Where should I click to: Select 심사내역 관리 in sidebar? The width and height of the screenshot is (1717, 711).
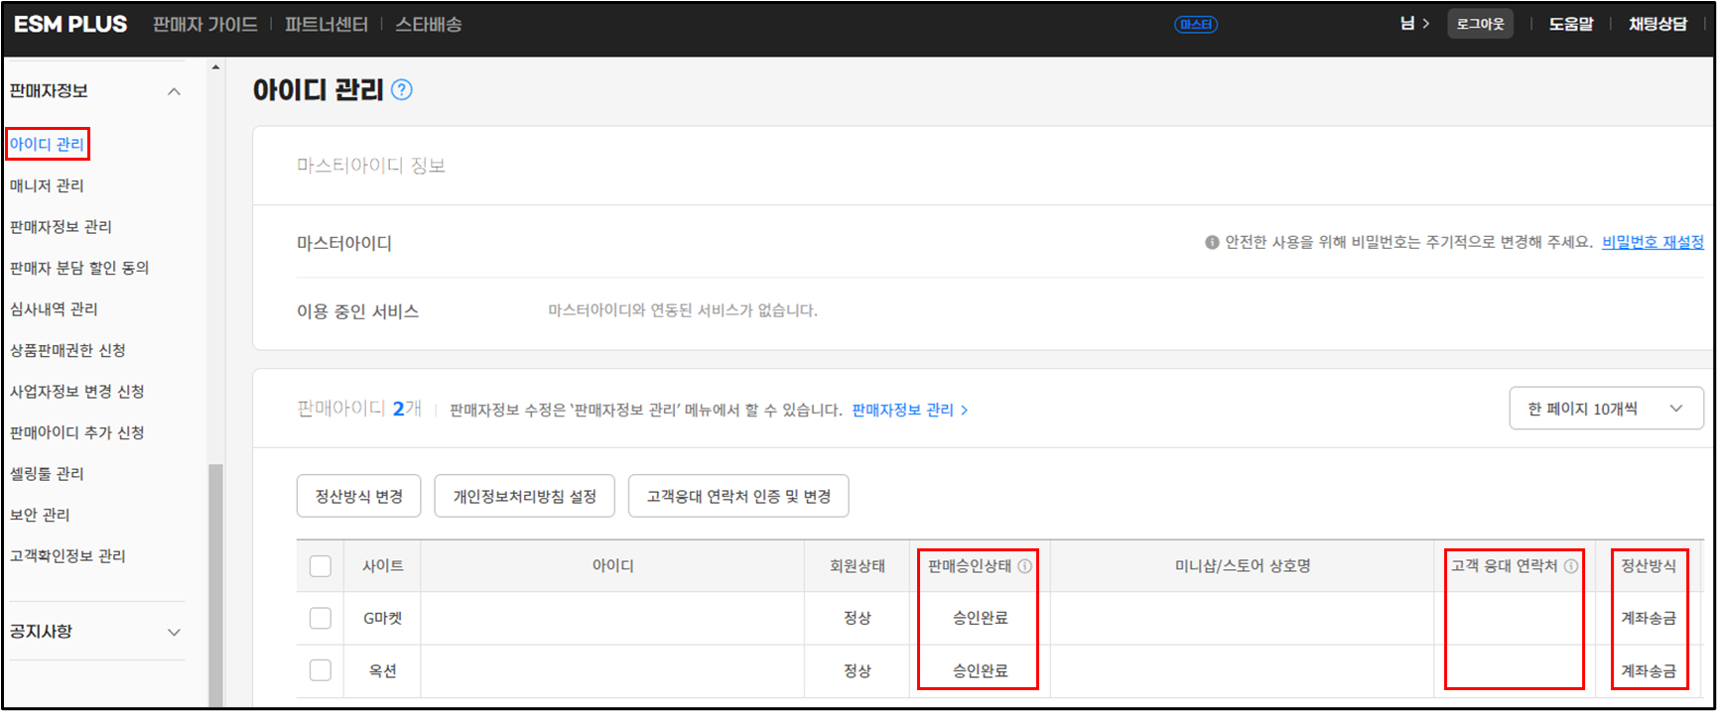pyautogui.click(x=54, y=309)
